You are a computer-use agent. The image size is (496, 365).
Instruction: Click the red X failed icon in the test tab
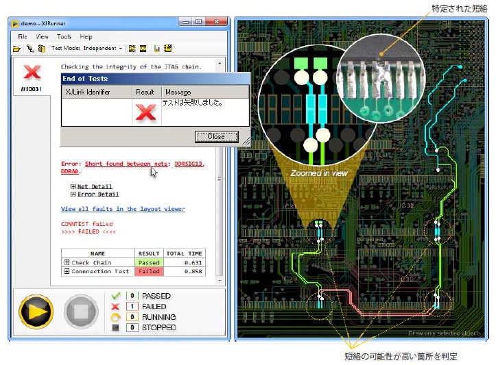tap(31, 73)
